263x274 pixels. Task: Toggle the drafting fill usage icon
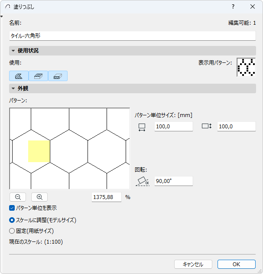(19, 76)
